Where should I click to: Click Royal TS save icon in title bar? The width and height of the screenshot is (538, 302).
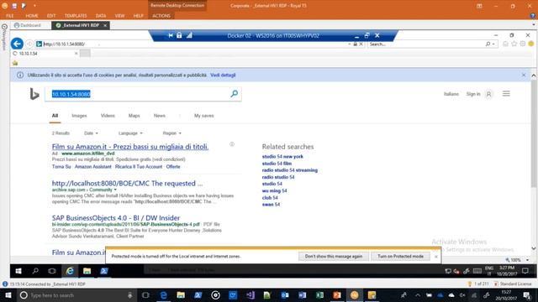14,6
